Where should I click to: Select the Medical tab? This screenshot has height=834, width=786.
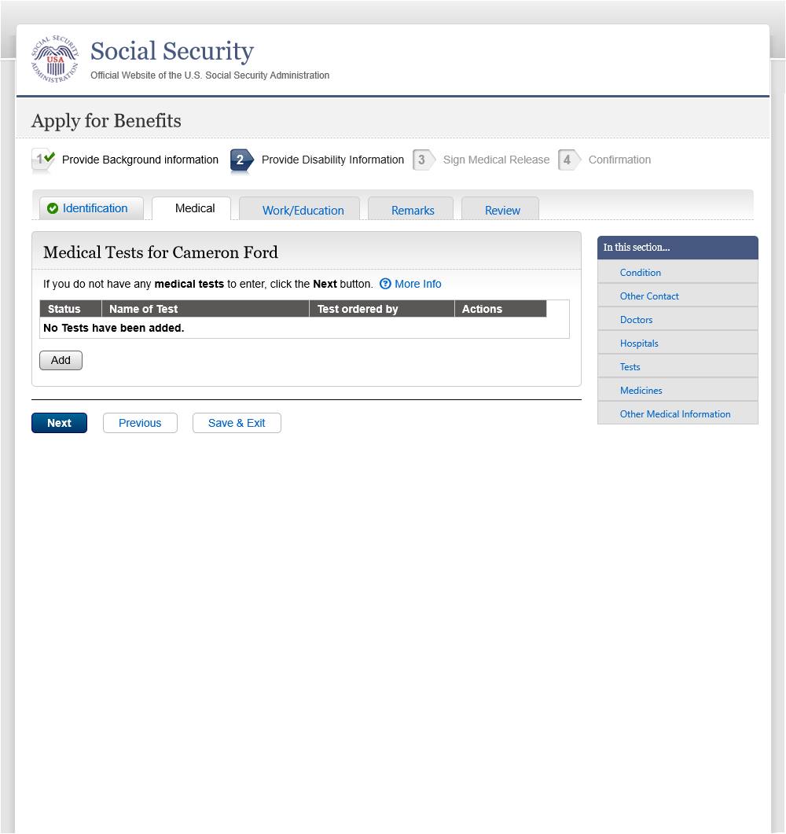pyautogui.click(x=195, y=208)
